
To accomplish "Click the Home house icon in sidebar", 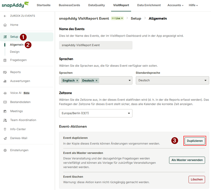I will [x=5, y=25].
